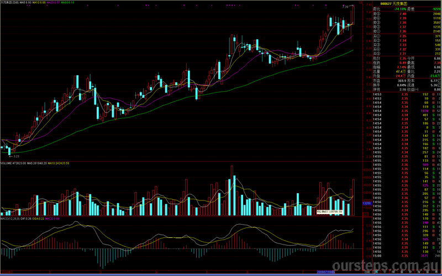Click the 收益(一) value 0.00
Viewport: 442px width, 276px height.
pyautogui.click(x=437, y=89)
